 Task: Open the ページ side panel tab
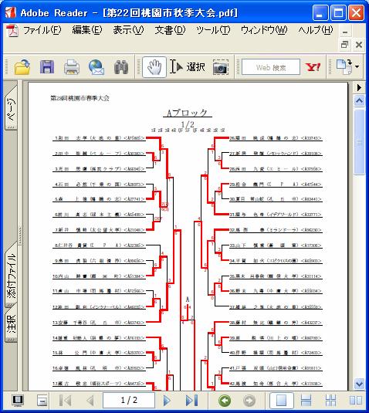(11, 109)
